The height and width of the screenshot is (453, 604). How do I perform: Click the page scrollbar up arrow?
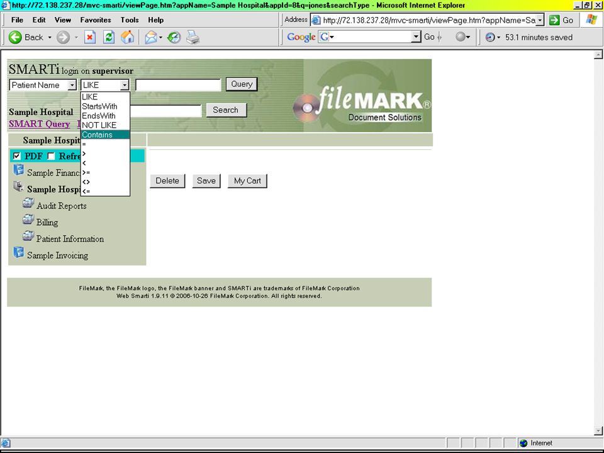tap(598, 55)
